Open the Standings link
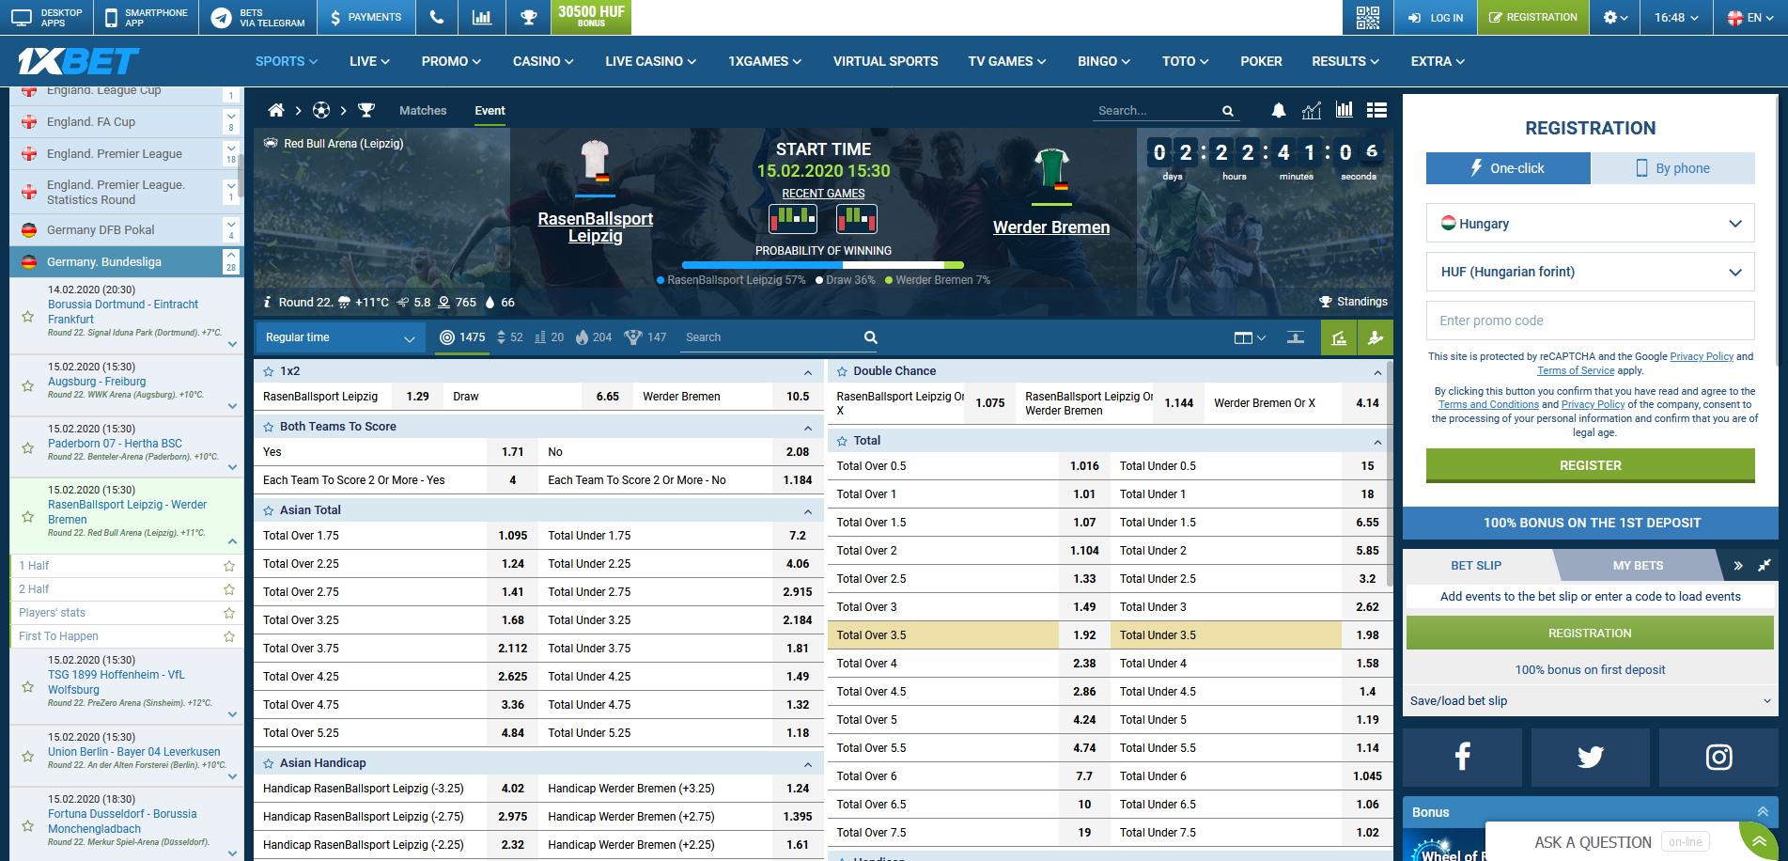The width and height of the screenshot is (1788, 861). [1353, 302]
